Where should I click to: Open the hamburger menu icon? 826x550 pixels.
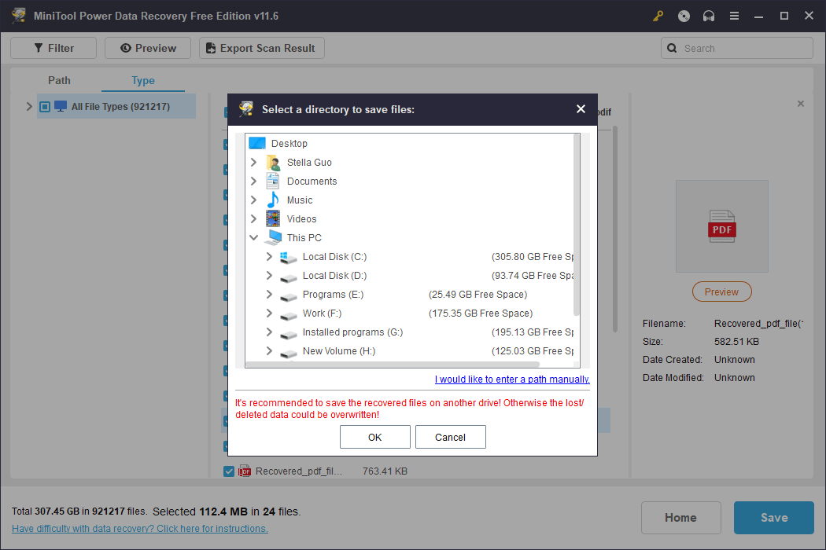(x=734, y=16)
